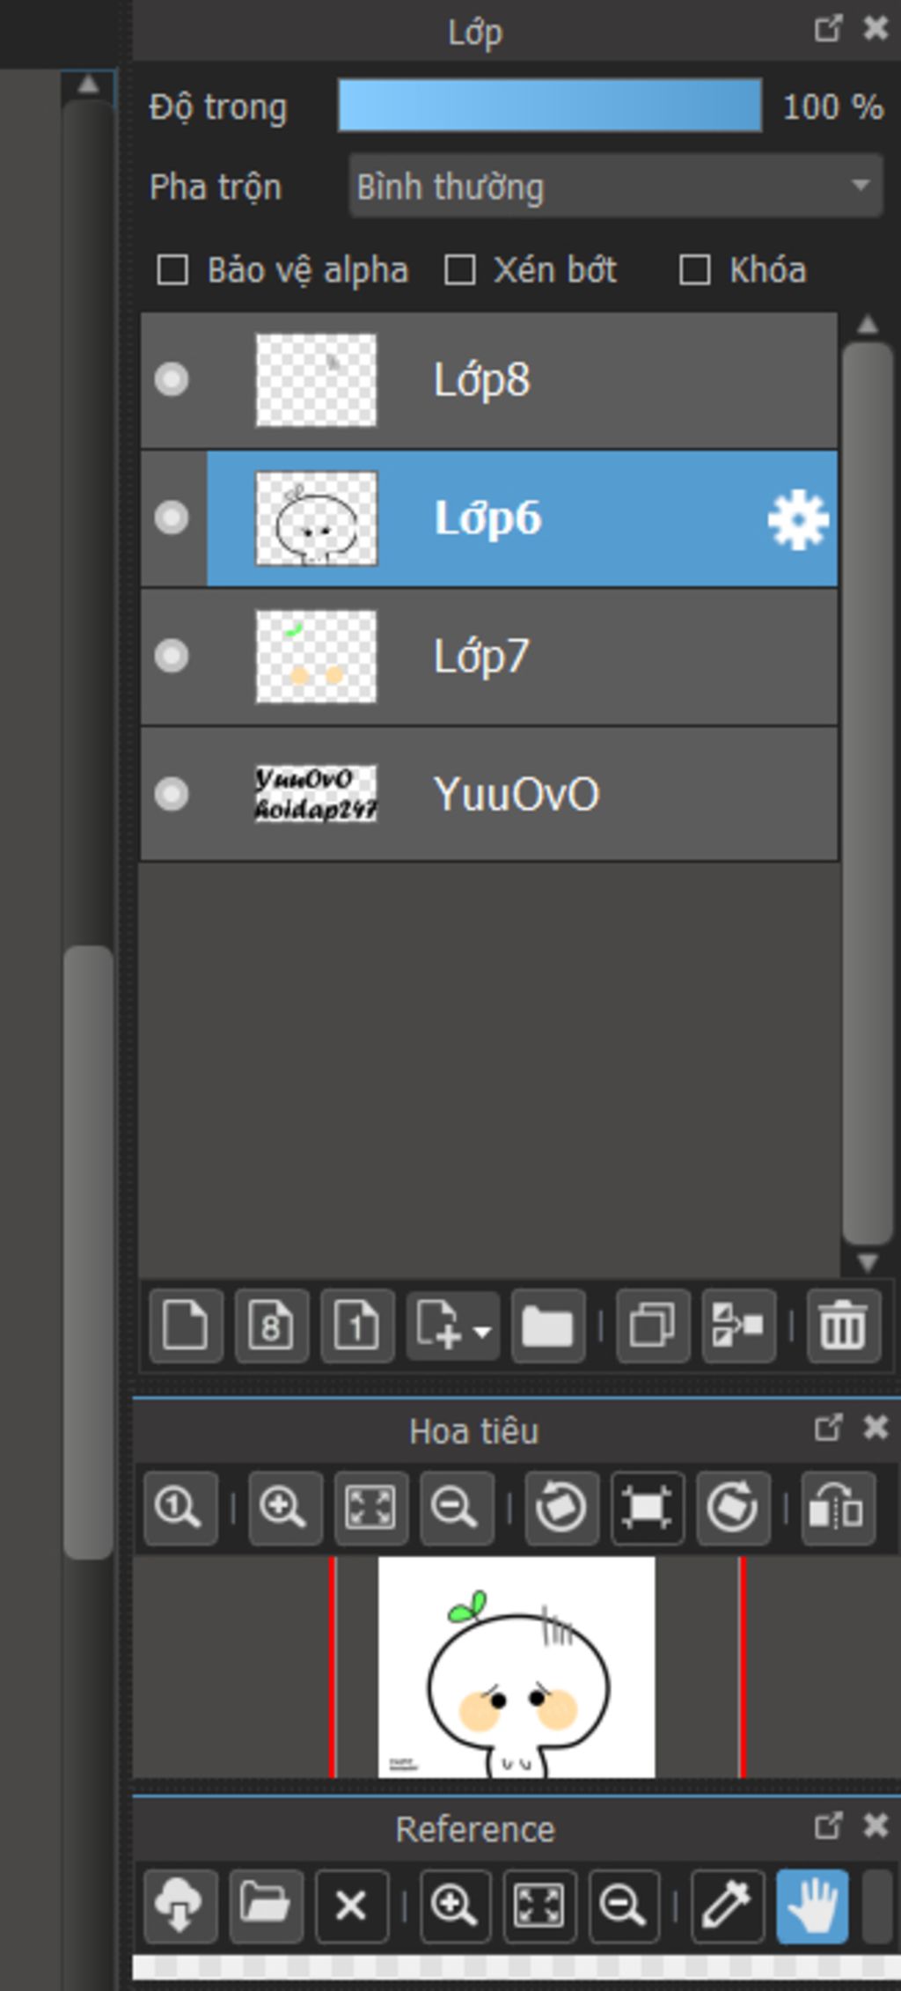Add a new 8-bit layer

(271, 1325)
